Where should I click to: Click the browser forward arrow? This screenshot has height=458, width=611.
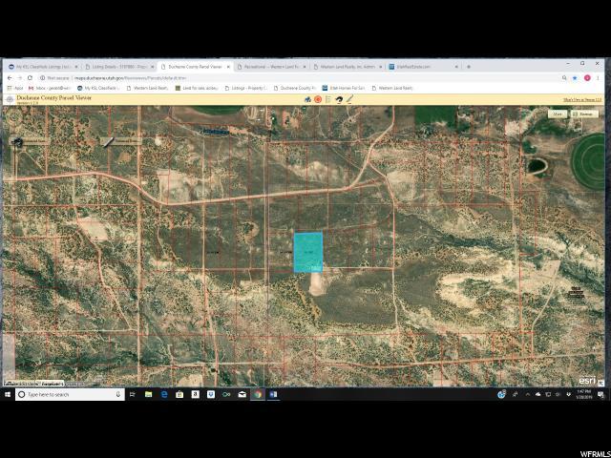pyautogui.click(x=20, y=78)
